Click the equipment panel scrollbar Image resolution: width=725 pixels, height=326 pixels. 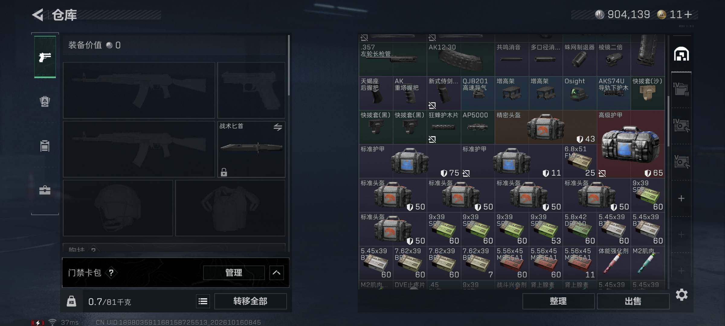pyautogui.click(x=289, y=65)
